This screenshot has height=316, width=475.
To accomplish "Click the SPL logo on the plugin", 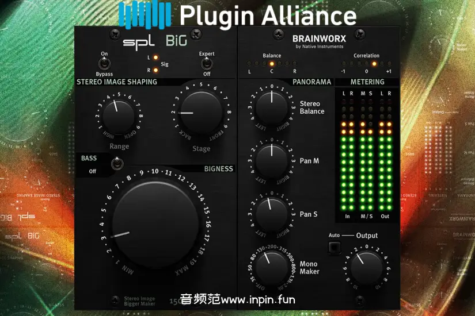I will click(x=139, y=41).
